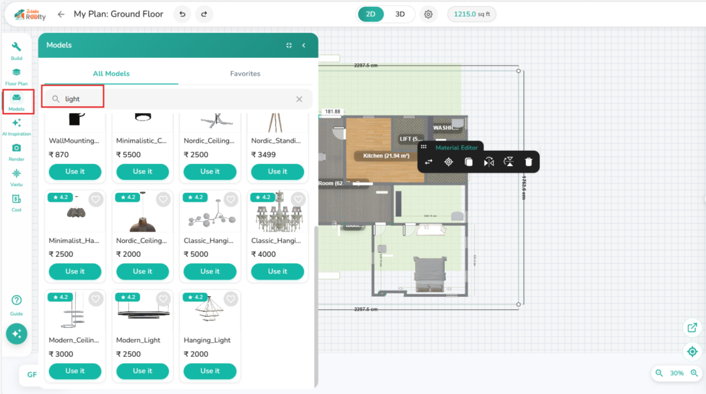Favorite the Modern_Light model with heart
This screenshot has height=394, width=706.
163,299
